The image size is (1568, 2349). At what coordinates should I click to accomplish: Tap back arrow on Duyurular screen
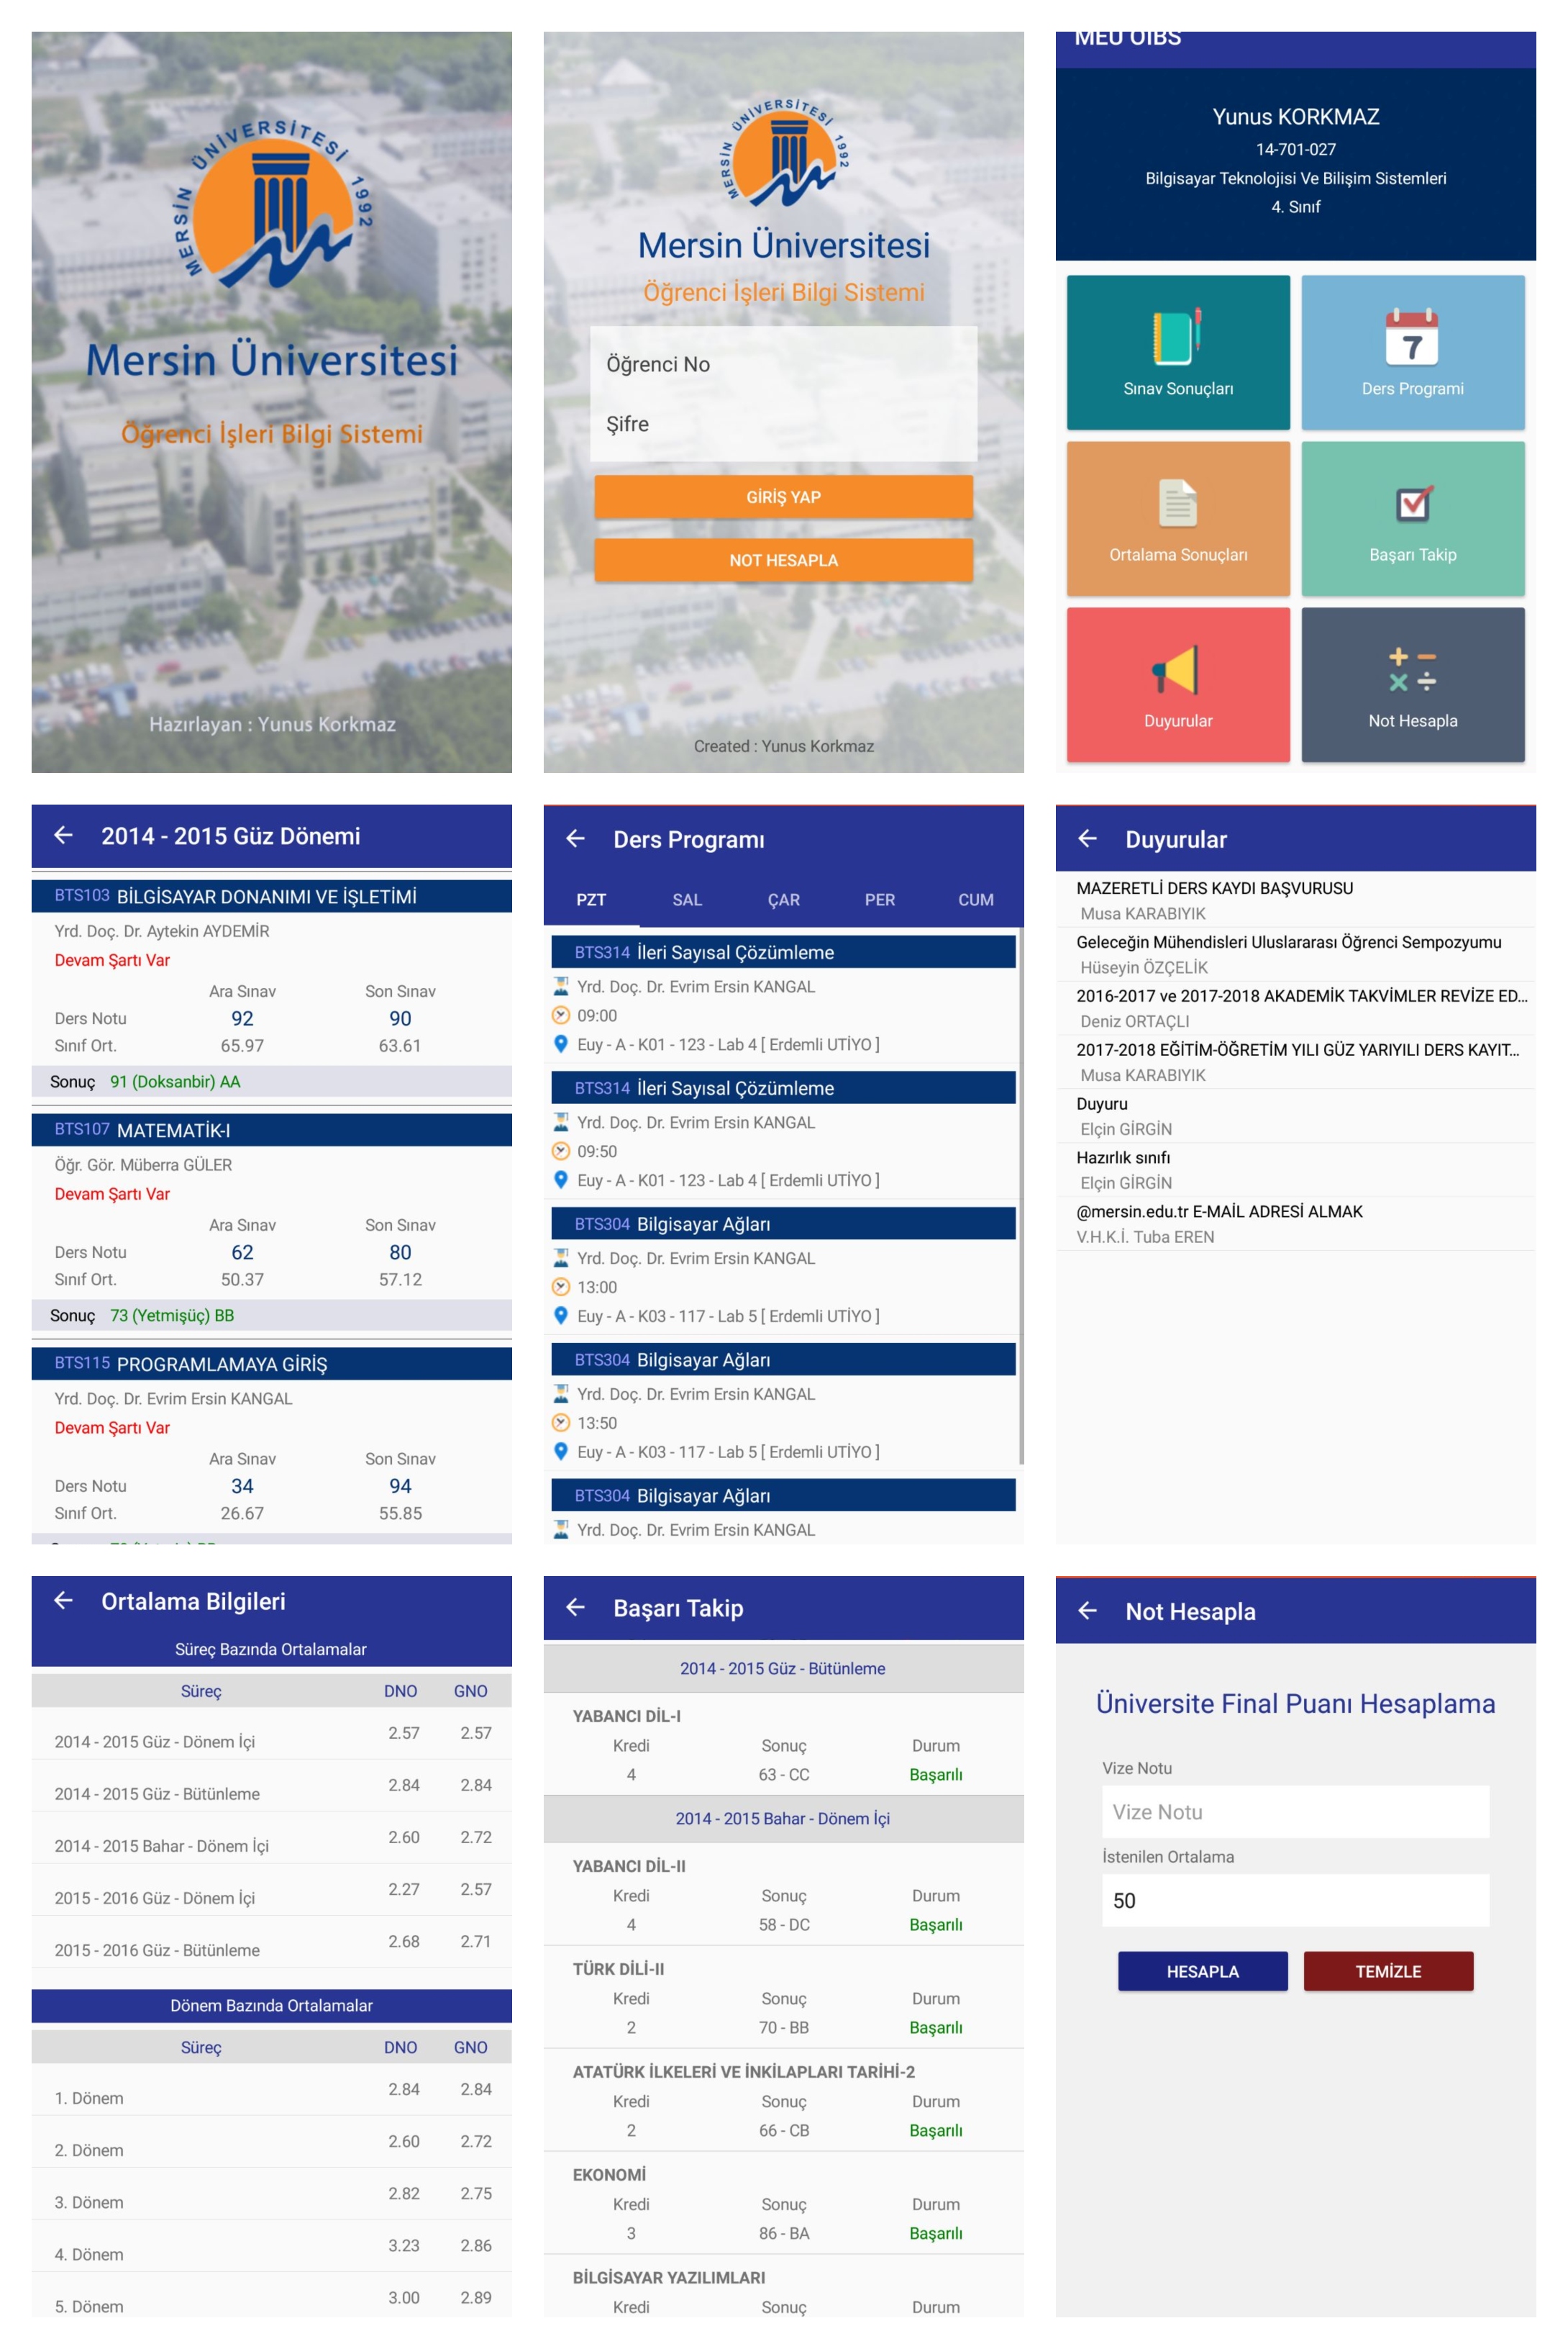pos(1087,838)
